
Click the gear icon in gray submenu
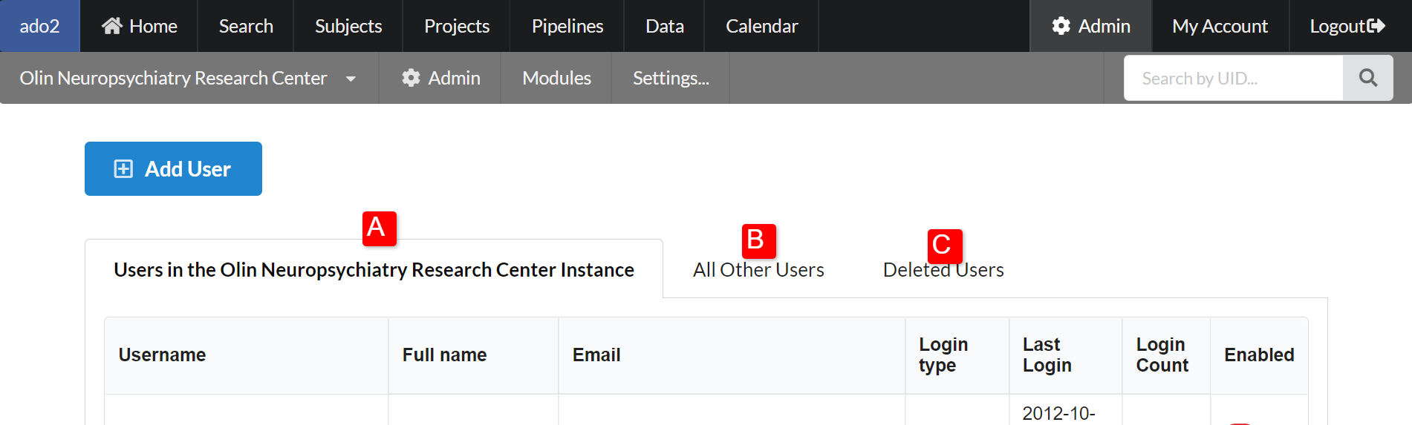(411, 78)
